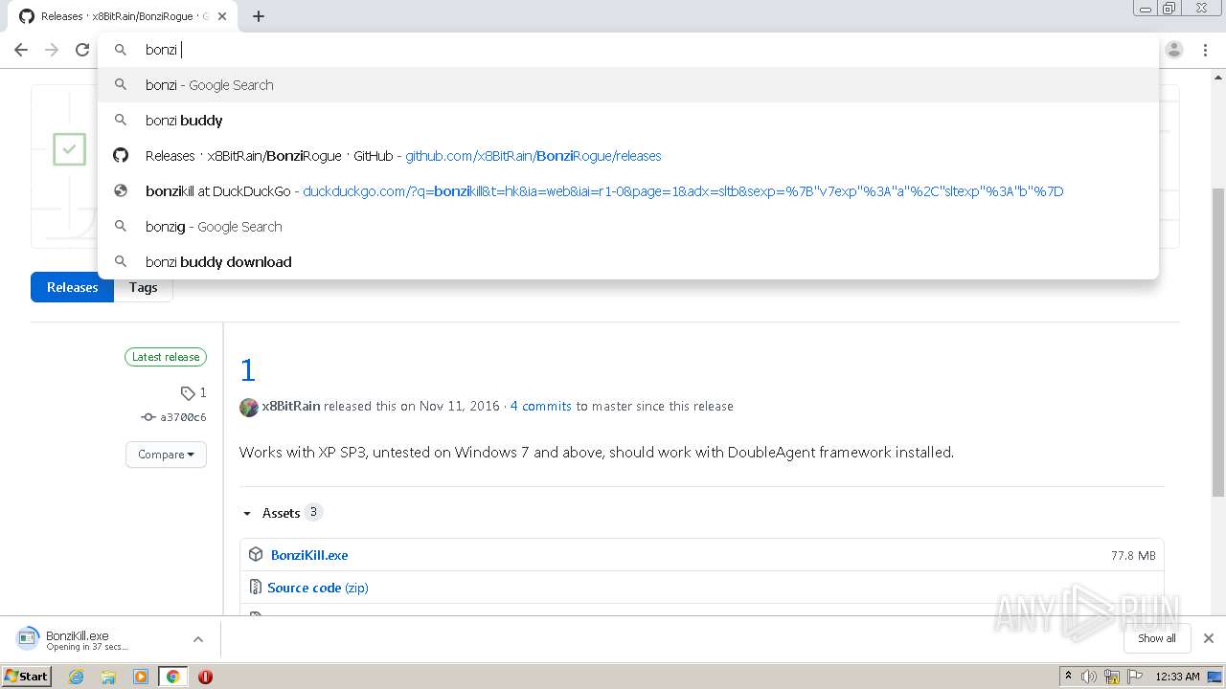This screenshot has width=1226, height=689.
Task: Click the zip file icon beside Source code
Action: pos(256,588)
